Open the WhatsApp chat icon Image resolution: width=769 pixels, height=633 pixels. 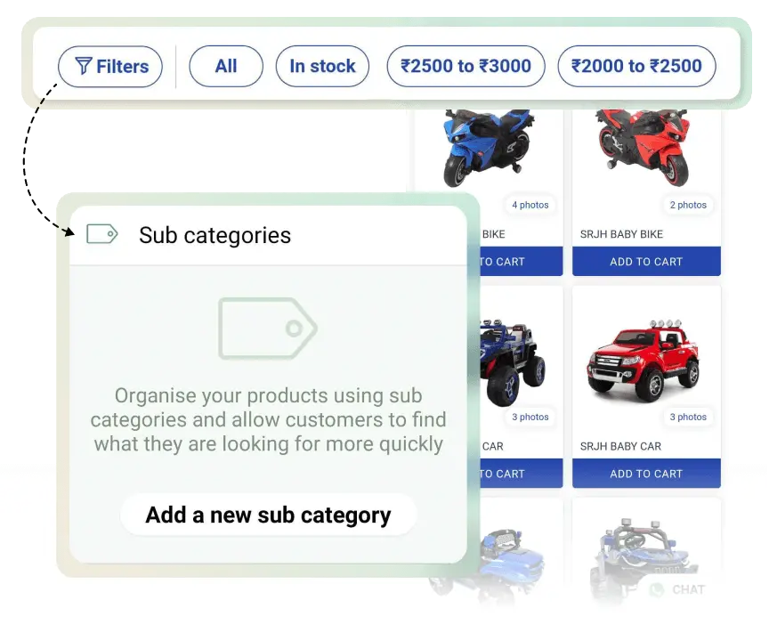pos(656,589)
